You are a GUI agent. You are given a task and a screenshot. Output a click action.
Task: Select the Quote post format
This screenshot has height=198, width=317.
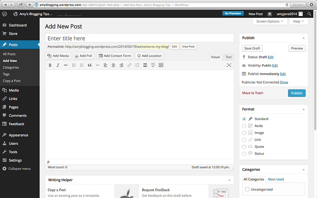pyautogui.click(x=244, y=147)
